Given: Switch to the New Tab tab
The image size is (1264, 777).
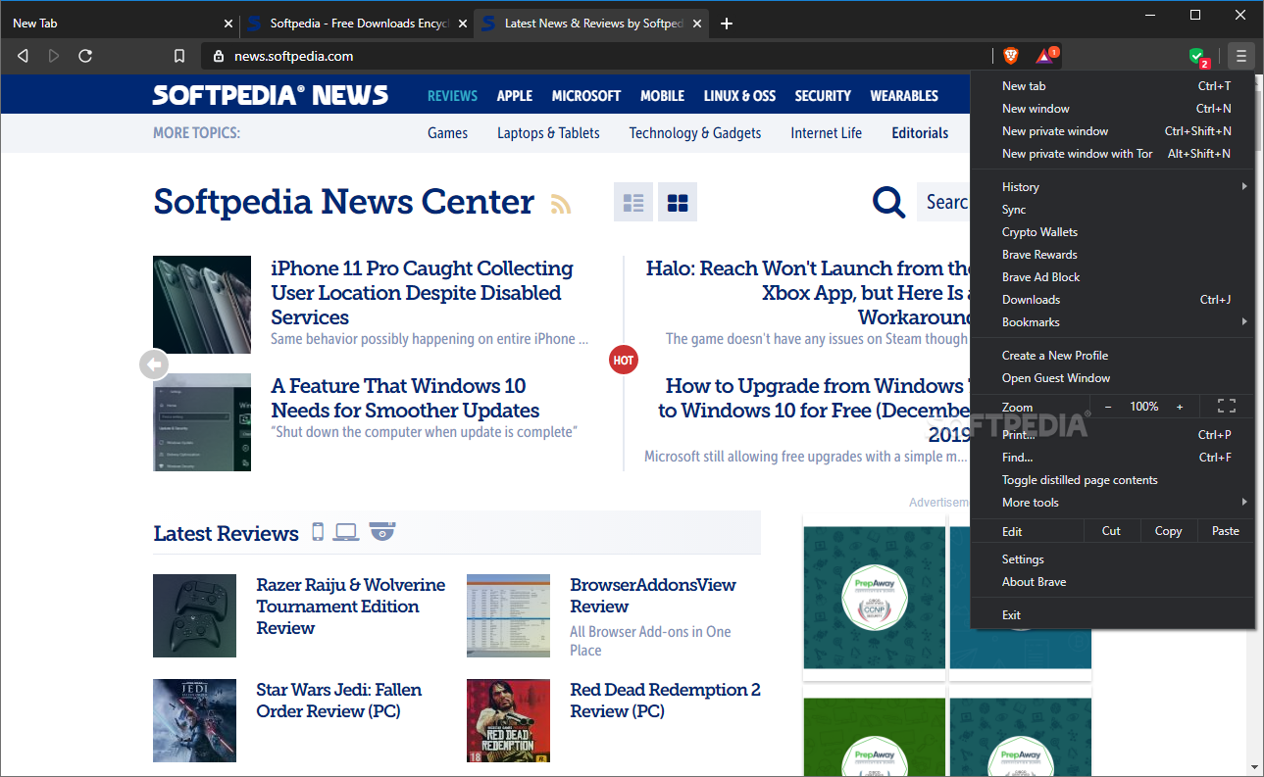Looking at the screenshot, I should pyautogui.click(x=118, y=24).
